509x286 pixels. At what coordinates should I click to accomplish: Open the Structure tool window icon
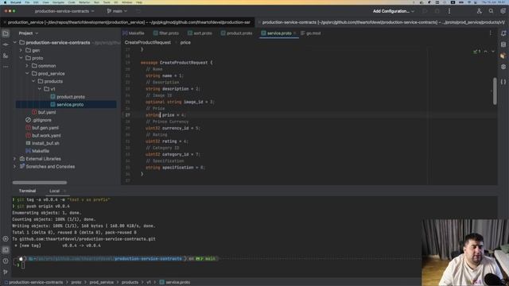tap(6, 56)
